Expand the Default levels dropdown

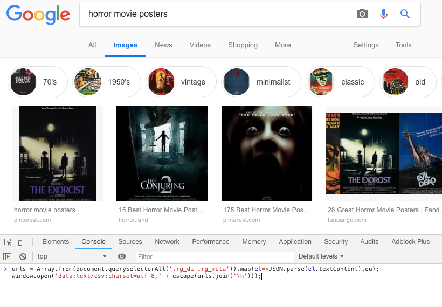(321, 256)
